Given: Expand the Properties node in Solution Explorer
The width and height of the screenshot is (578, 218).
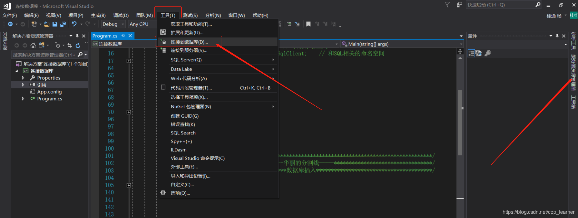Looking at the screenshot, I should 23,78.
